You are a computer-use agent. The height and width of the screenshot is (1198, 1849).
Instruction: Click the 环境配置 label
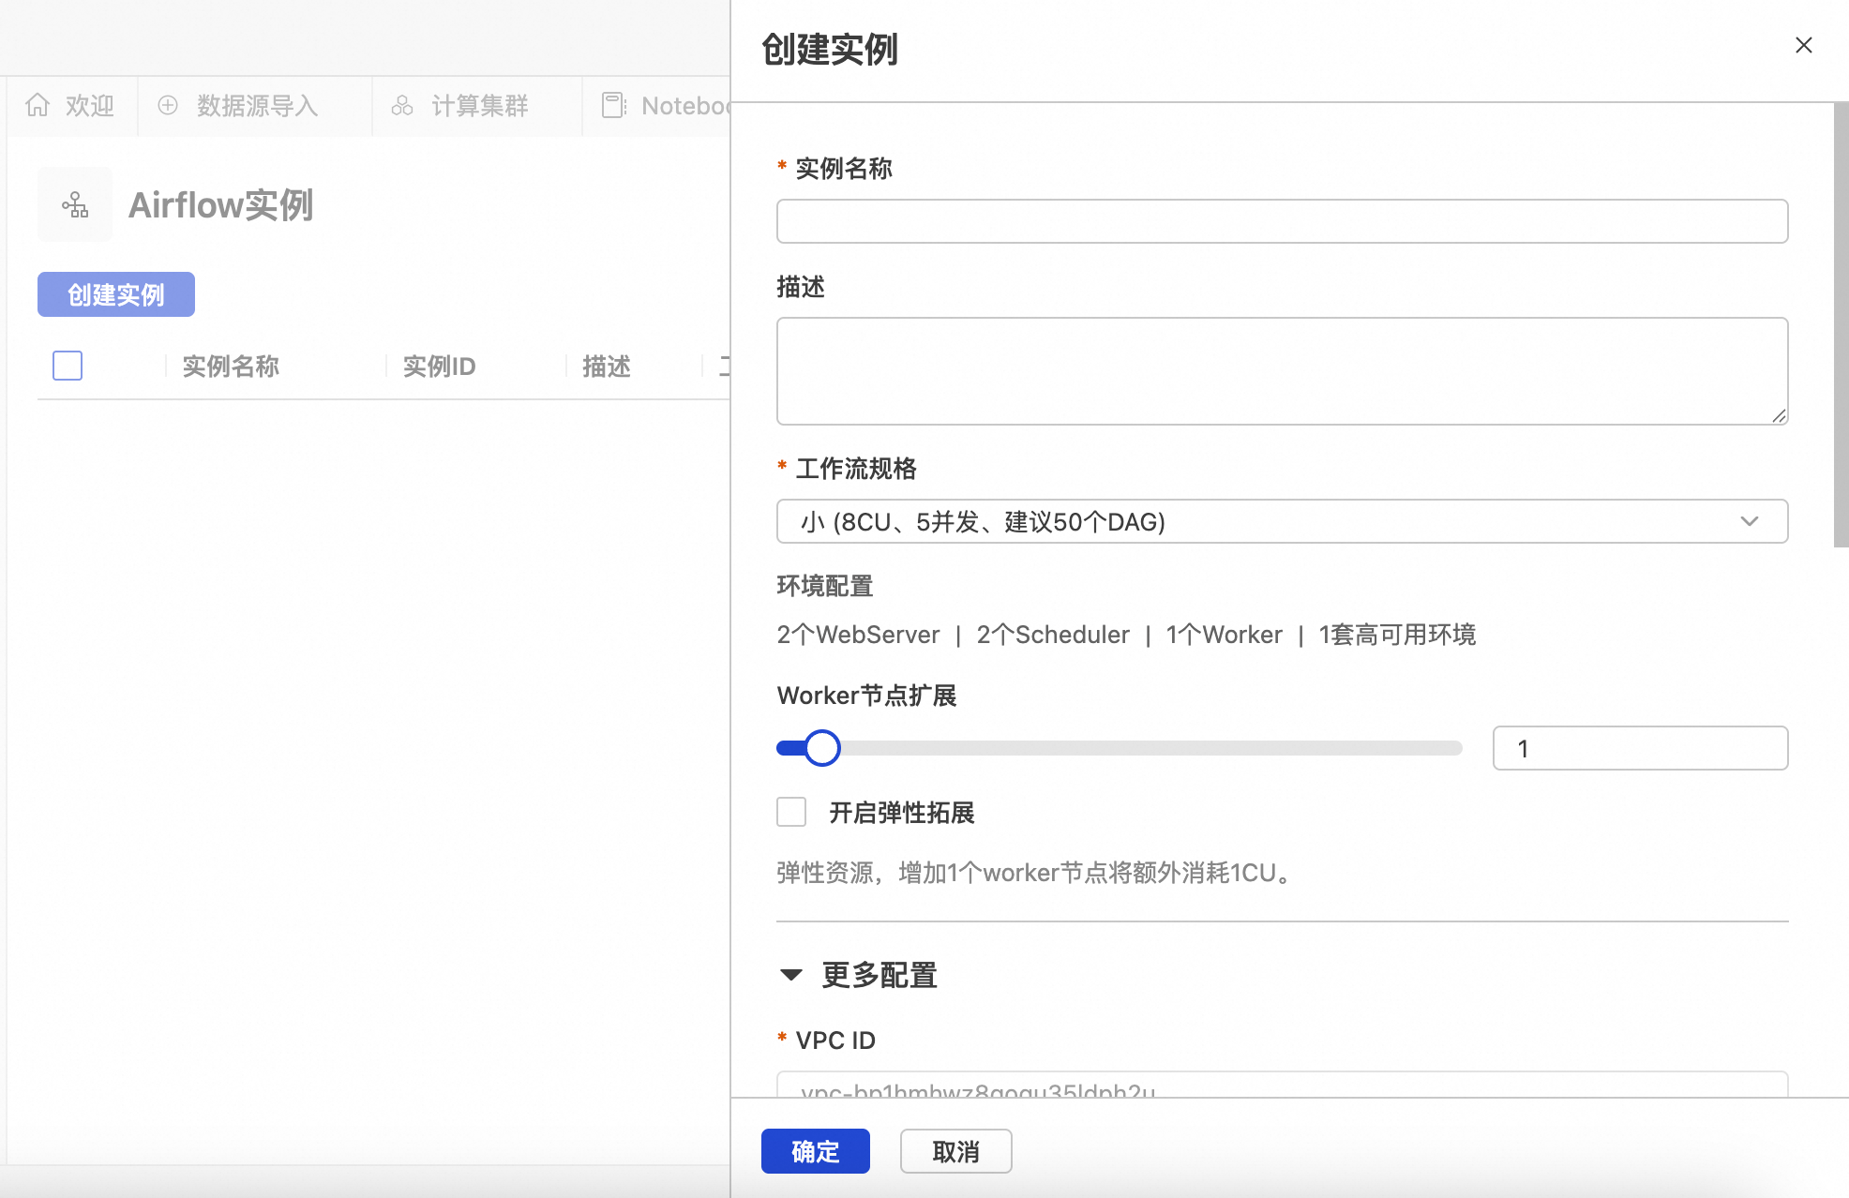click(825, 586)
